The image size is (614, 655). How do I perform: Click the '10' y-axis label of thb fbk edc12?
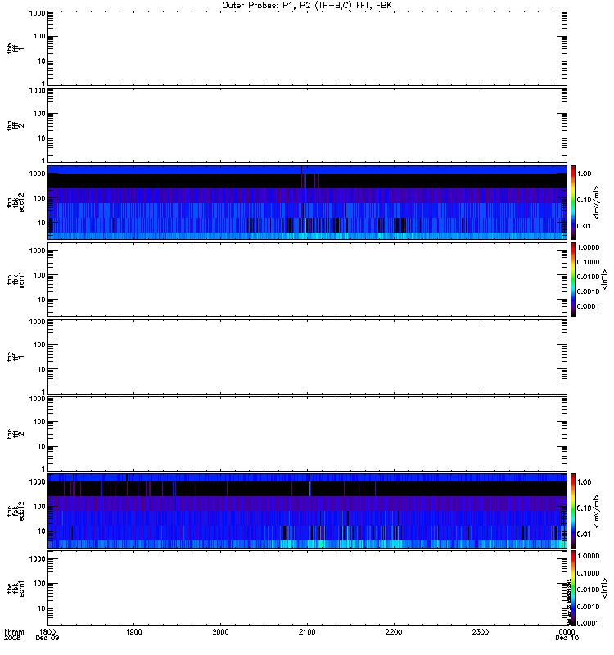(42, 223)
